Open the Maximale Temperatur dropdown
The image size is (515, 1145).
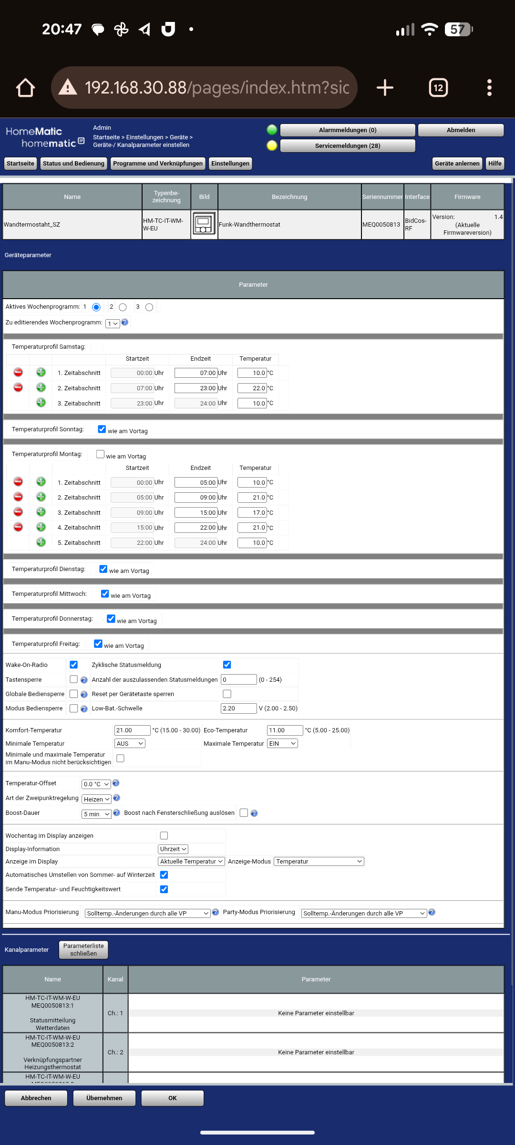coord(282,743)
